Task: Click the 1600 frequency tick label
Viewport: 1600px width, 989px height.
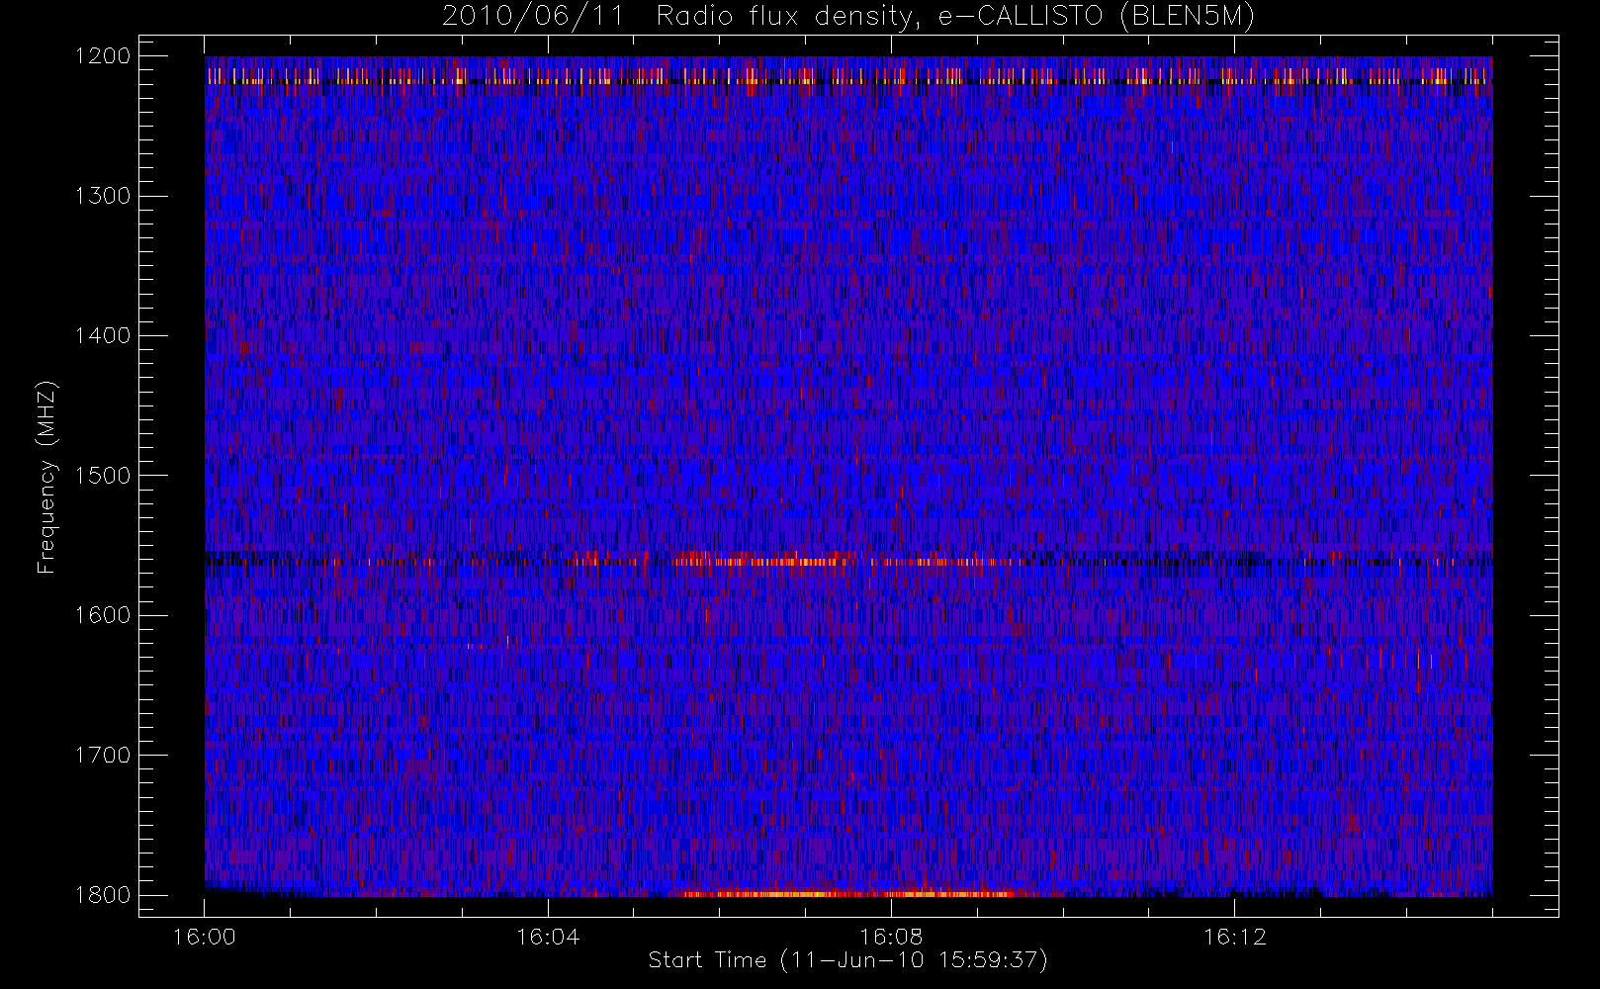Action: [103, 615]
